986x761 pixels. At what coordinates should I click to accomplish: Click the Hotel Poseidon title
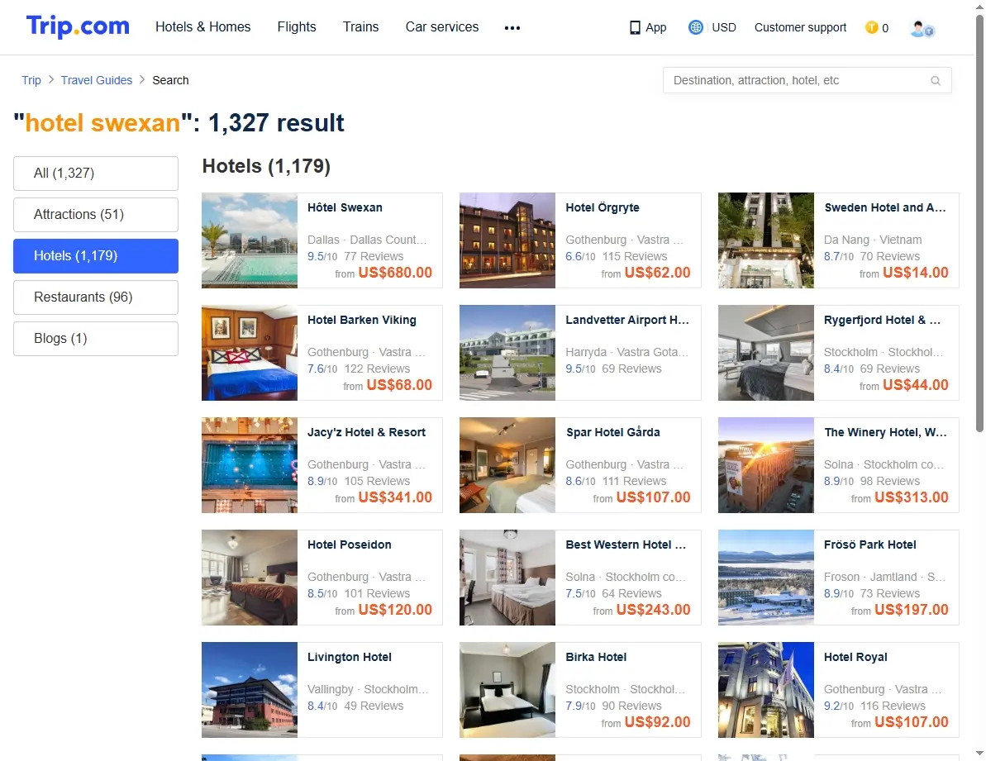click(x=349, y=545)
